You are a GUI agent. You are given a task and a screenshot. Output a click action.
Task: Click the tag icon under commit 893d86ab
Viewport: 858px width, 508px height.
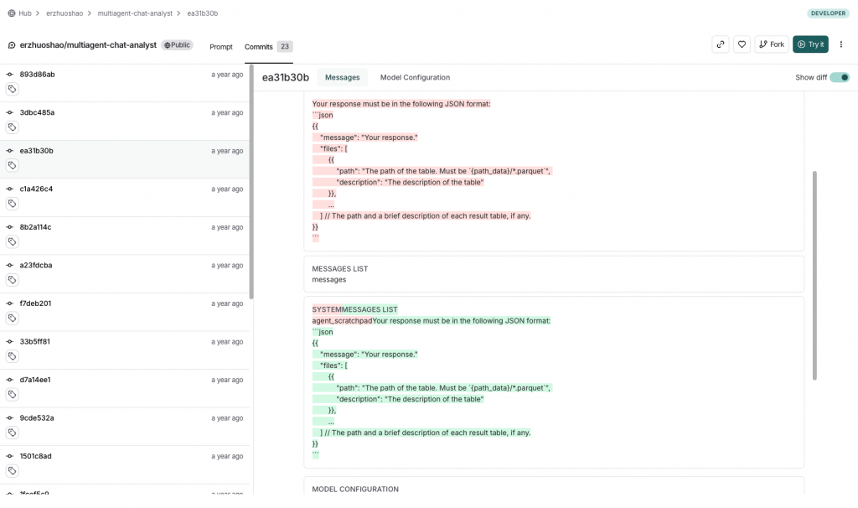[12, 89]
